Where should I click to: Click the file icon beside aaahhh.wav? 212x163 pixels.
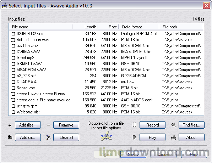(x=13, y=46)
